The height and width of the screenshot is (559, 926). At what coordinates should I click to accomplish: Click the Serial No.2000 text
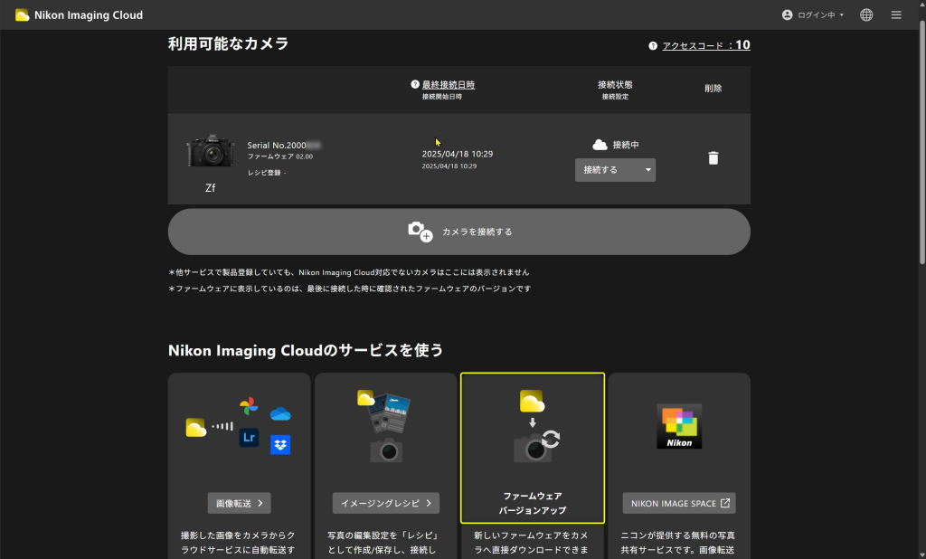(x=277, y=146)
